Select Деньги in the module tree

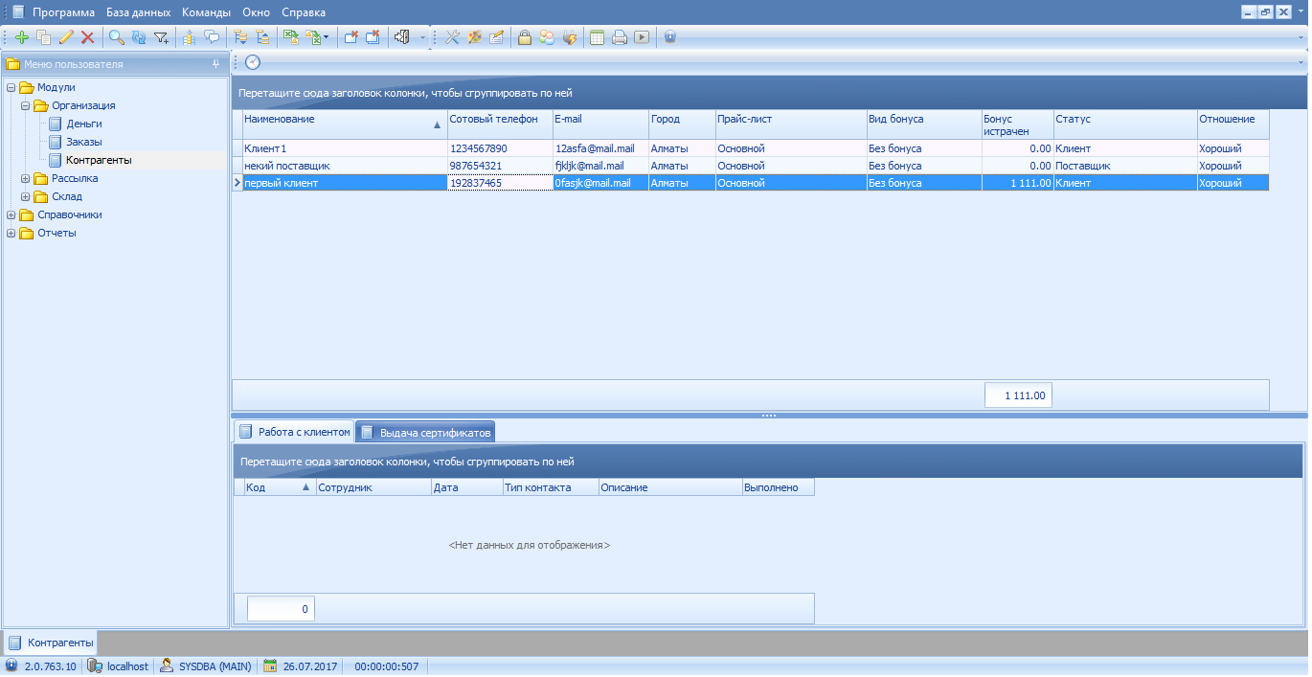pos(84,124)
